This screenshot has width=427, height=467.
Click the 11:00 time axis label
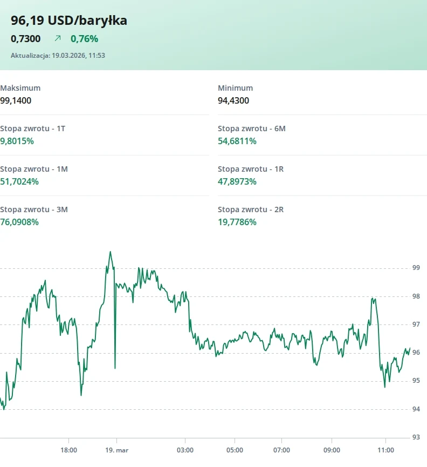coord(385,450)
